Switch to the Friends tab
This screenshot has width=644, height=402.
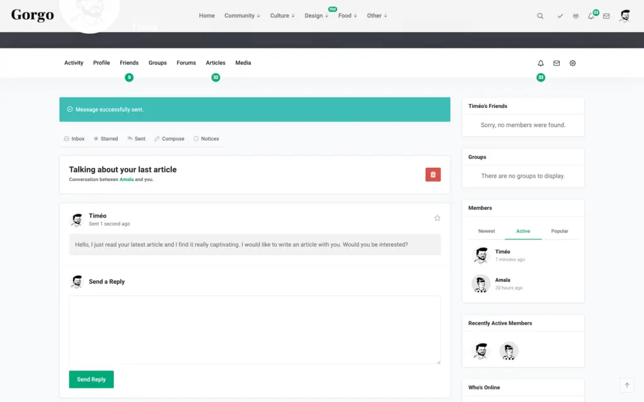click(129, 63)
